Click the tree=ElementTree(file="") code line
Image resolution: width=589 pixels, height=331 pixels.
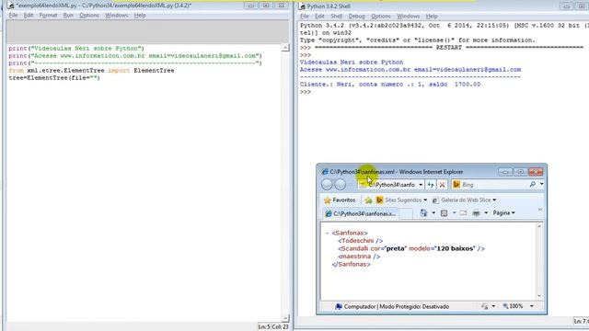point(54,77)
